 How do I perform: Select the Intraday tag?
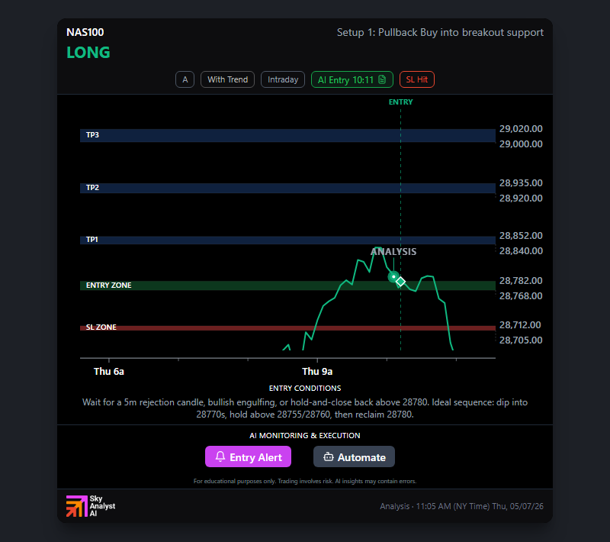pos(283,79)
